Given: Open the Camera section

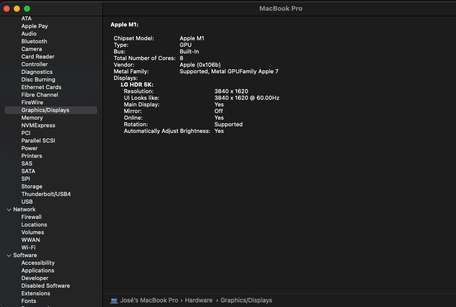Looking at the screenshot, I should (x=32, y=49).
